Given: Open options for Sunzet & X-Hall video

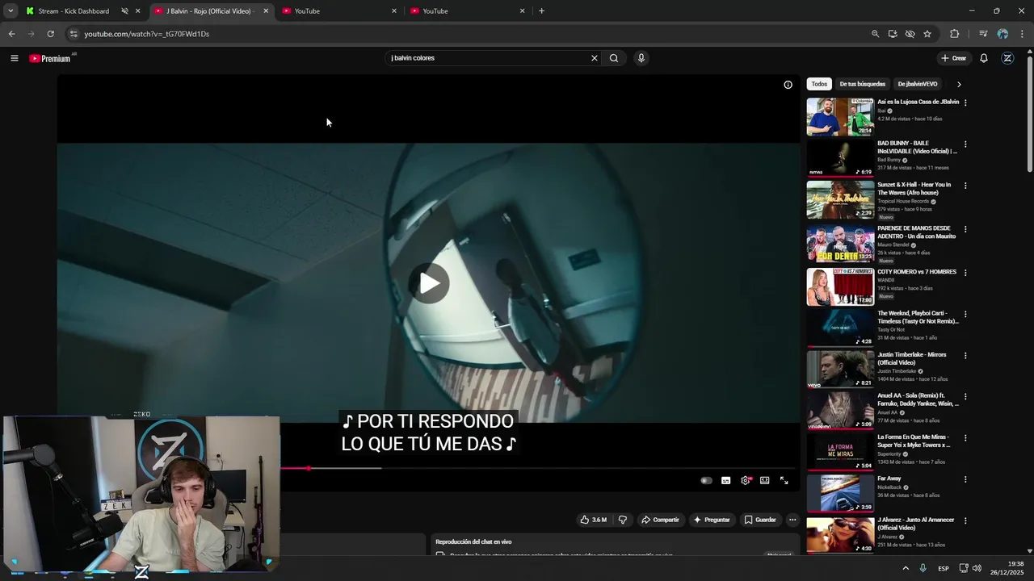Looking at the screenshot, I should point(965,186).
